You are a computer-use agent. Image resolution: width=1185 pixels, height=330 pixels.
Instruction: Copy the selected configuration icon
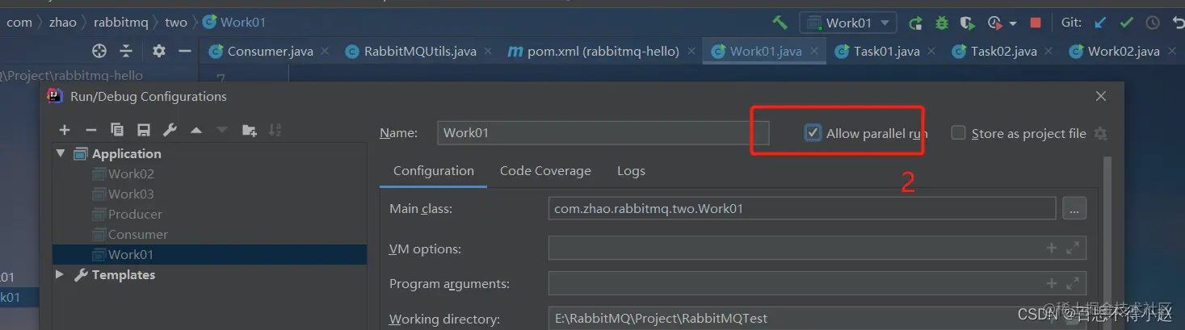coord(117,130)
